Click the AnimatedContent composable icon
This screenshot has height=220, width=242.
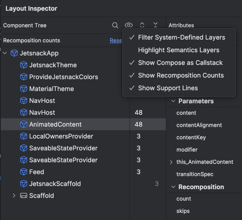pyautogui.click(x=24, y=124)
